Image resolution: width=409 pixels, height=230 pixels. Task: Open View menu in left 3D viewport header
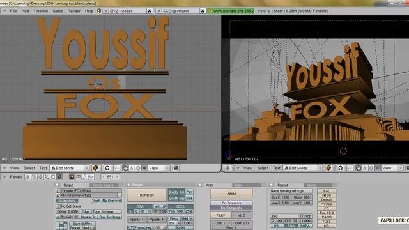click(x=14, y=168)
